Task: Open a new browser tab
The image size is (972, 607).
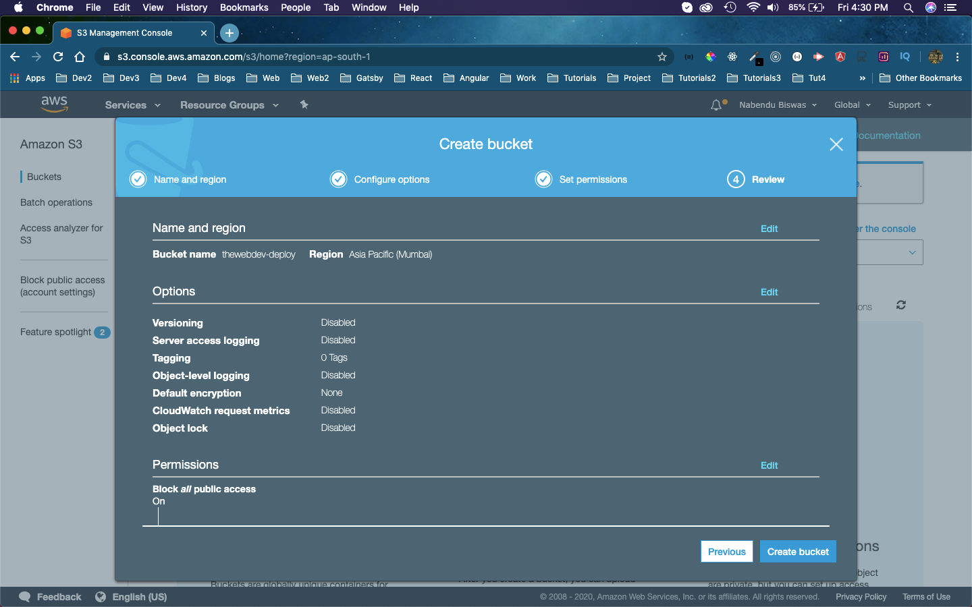Action: coord(230,32)
